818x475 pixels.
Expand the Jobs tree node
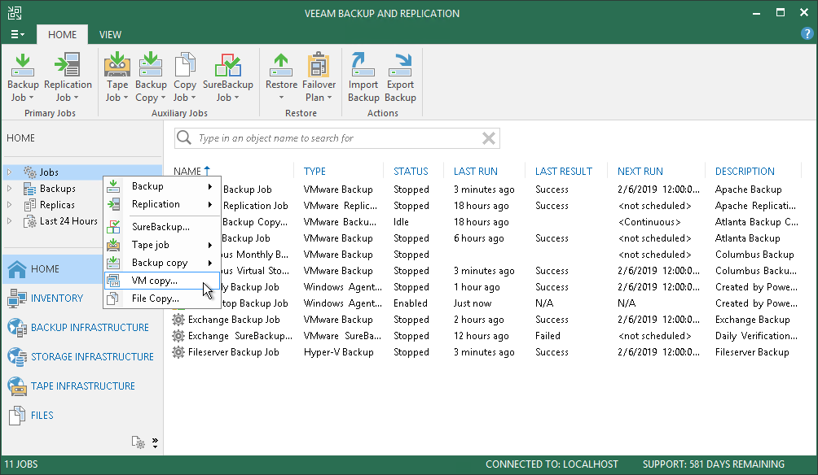pos(10,172)
